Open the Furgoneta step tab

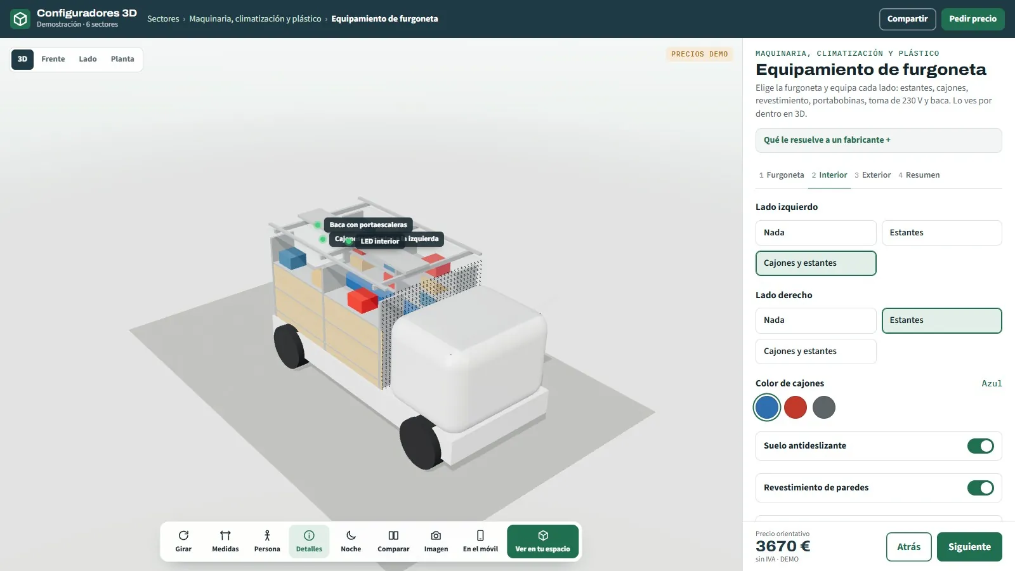tap(782, 175)
